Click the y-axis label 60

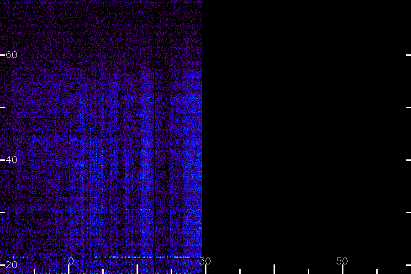click(11, 55)
